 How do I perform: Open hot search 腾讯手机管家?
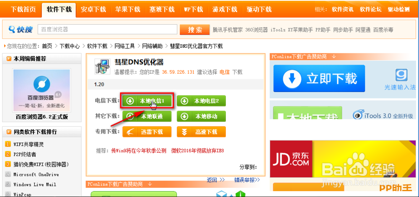(228, 30)
